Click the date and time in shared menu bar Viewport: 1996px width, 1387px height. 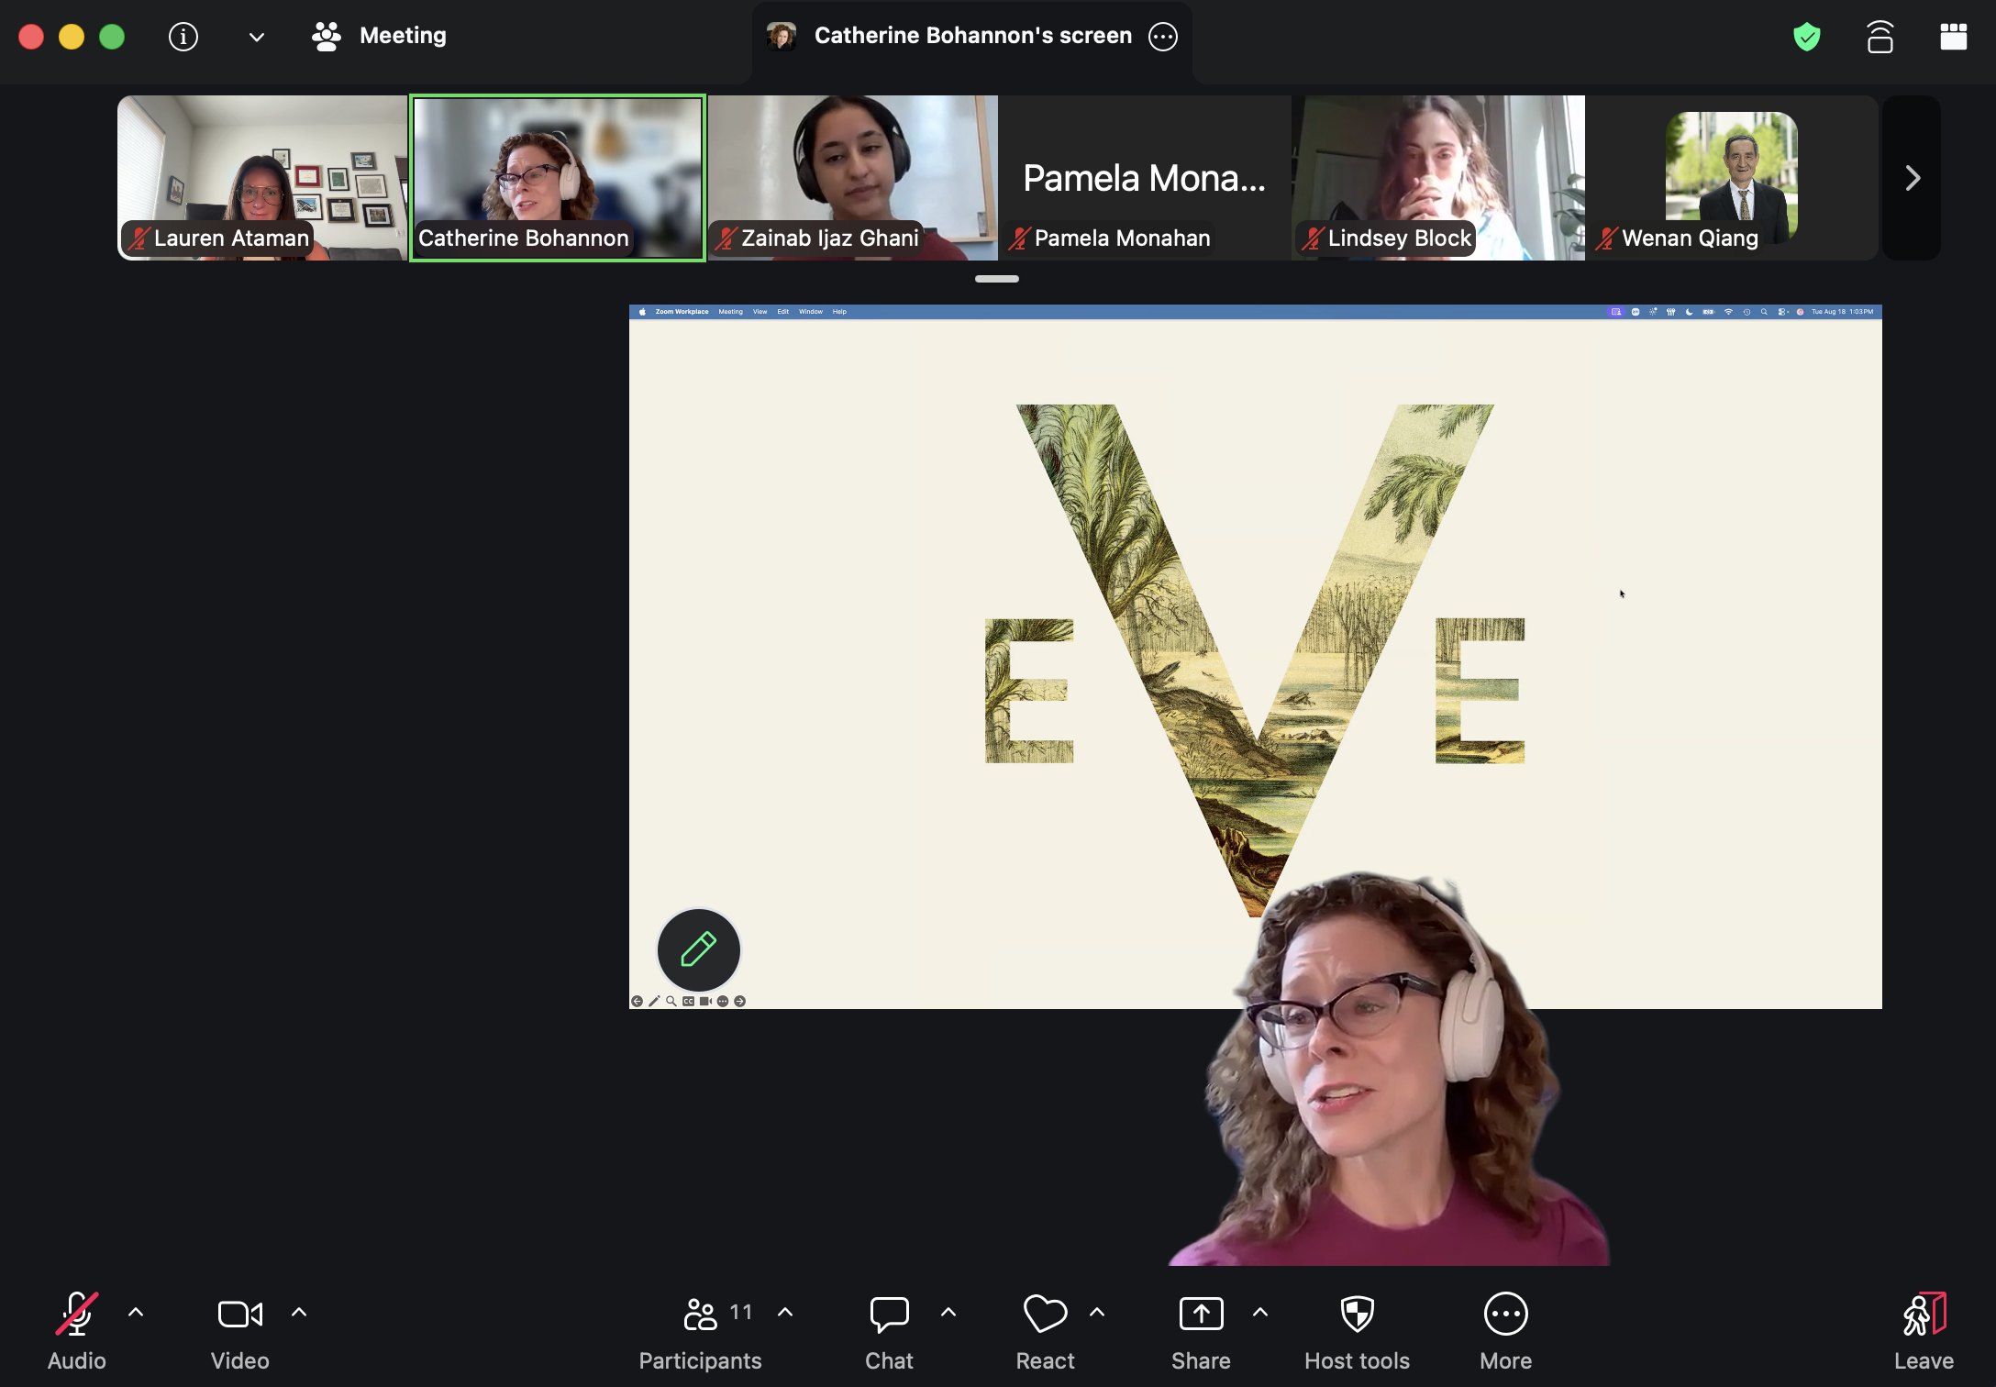point(1842,312)
